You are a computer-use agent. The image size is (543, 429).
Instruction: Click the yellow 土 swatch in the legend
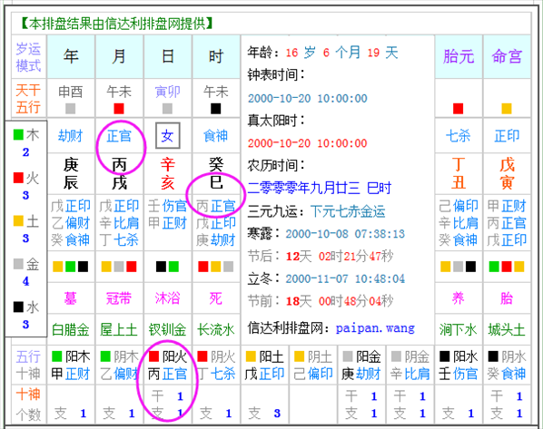18,220
